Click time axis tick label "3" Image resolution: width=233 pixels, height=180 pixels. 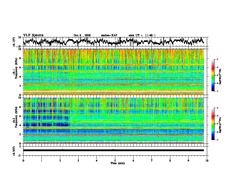click(78, 161)
